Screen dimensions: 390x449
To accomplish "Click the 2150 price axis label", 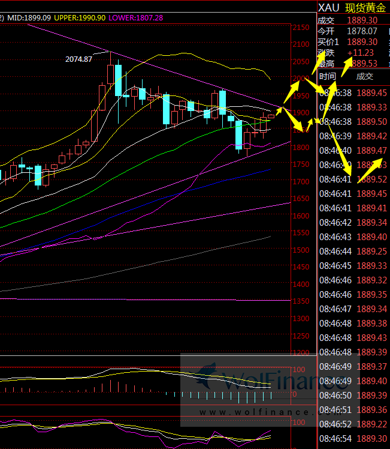I will click(301, 28).
